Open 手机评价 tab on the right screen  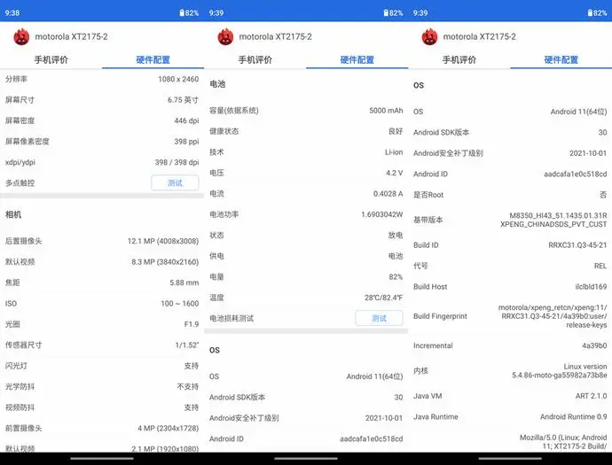coord(459,59)
